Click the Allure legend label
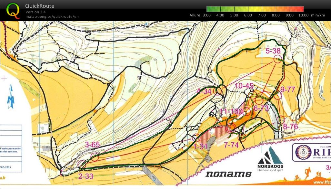This screenshot has height=189, width=331. 195,15
